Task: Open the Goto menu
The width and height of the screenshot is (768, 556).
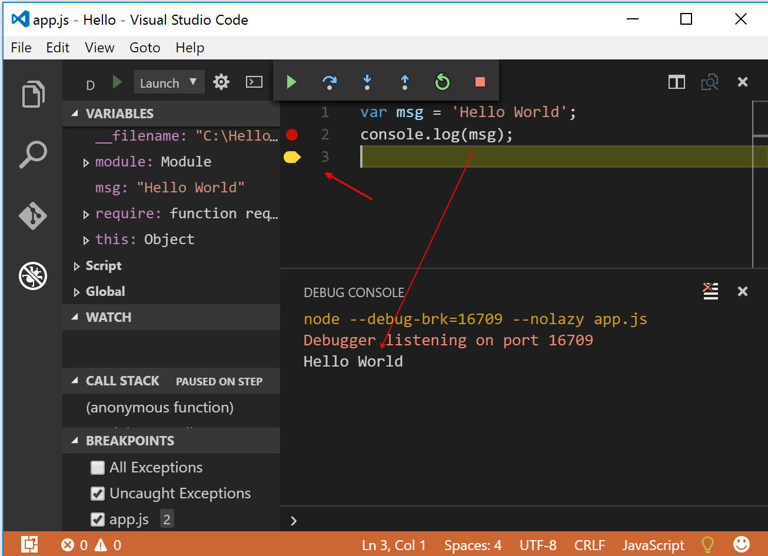Action: [x=145, y=48]
